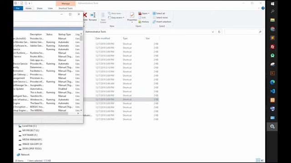Select the IMAGE GALLERY drive
Image resolution: width=291 pixels, height=163 pixels.
(x=32, y=144)
